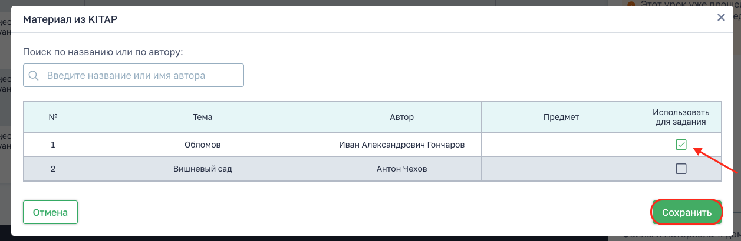Select the Вишневый сад topic cell
The height and width of the screenshot is (241, 741).
202,169
